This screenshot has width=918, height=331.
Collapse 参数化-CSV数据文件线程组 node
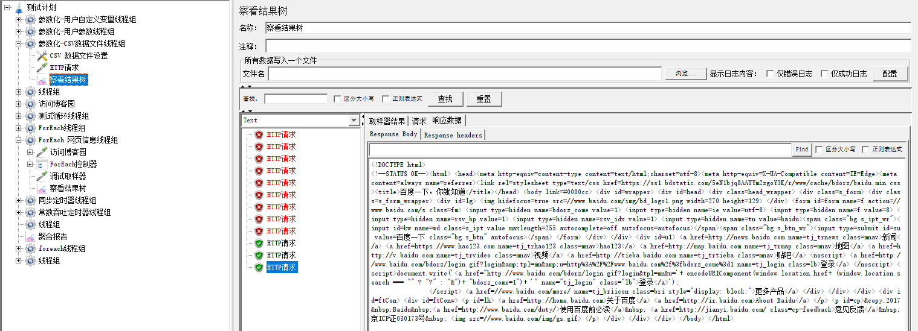(18, 43)
